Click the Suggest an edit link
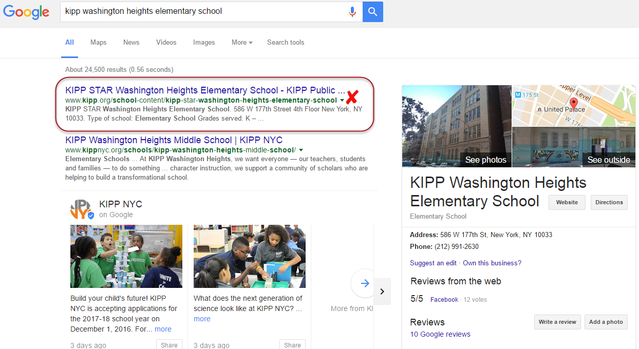The width and height of the screenshot is (639, 349). (x=433, y=263)
